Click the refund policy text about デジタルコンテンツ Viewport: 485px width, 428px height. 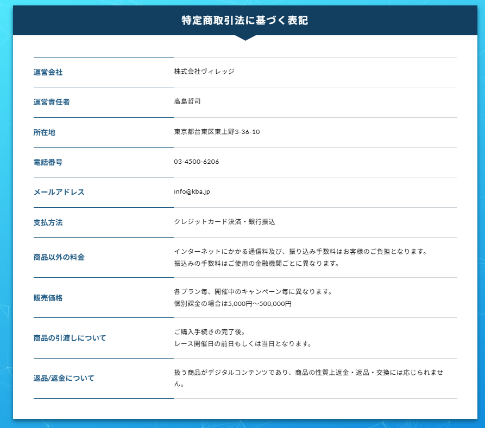308,372
